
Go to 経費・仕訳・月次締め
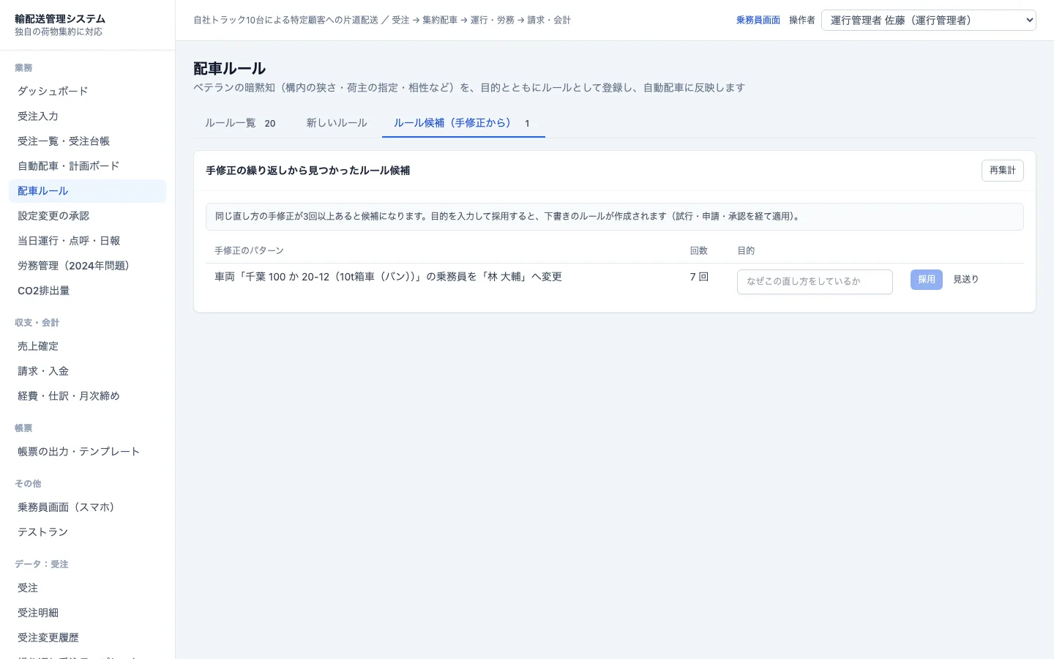[87, 396]
